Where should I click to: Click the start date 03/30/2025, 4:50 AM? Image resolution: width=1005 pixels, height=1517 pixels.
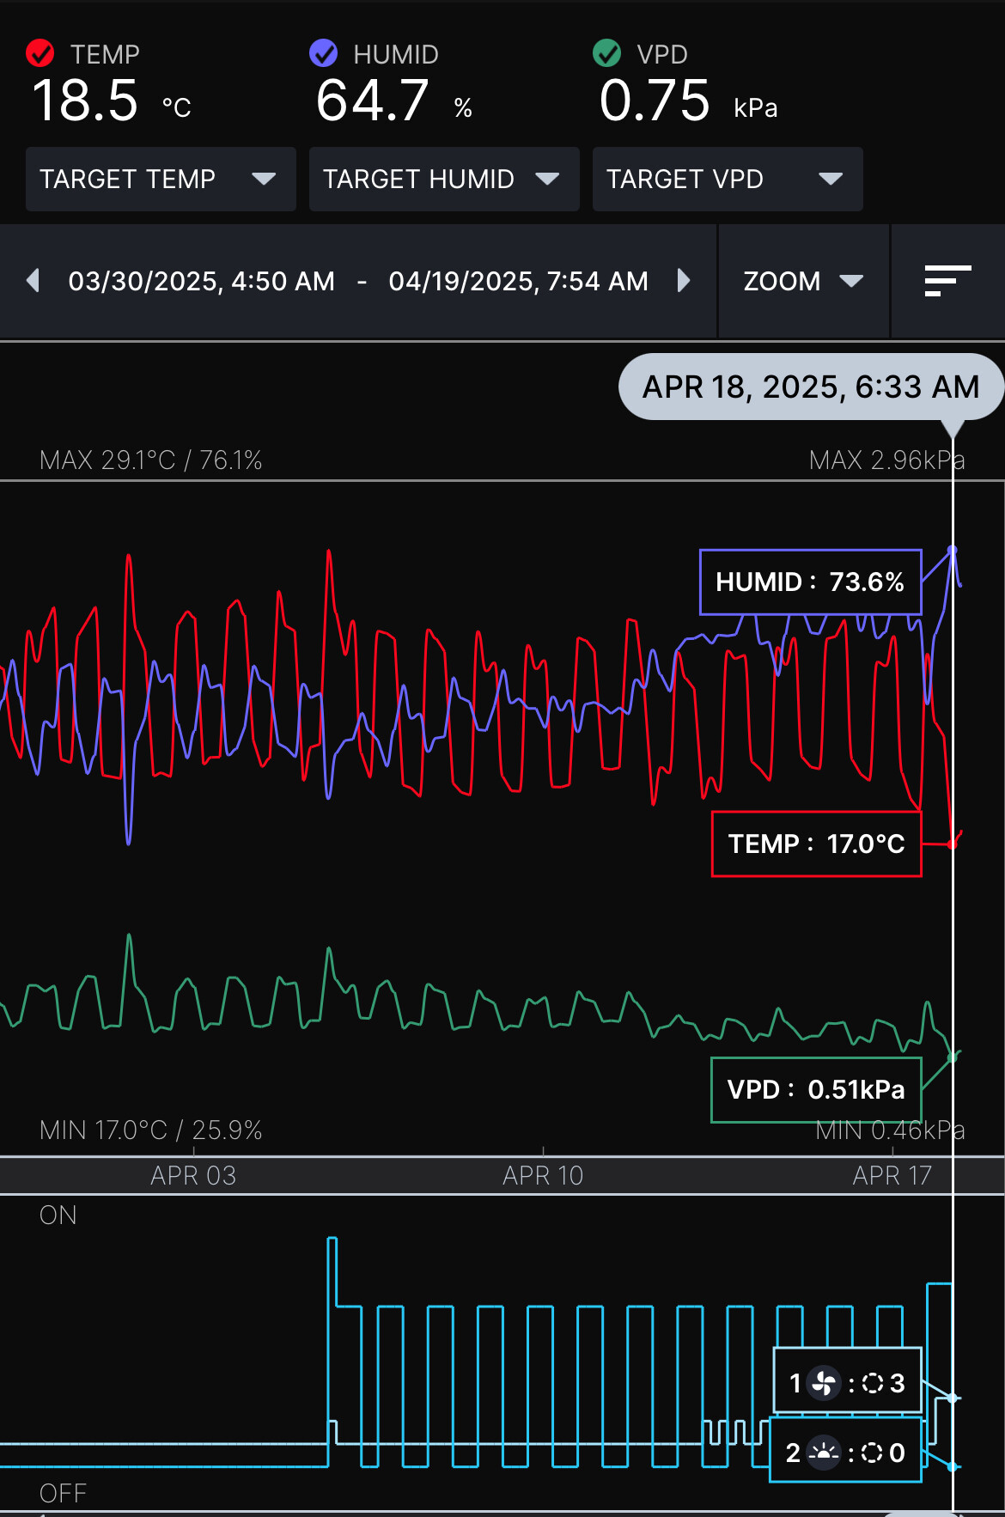(x=202, y=282)
